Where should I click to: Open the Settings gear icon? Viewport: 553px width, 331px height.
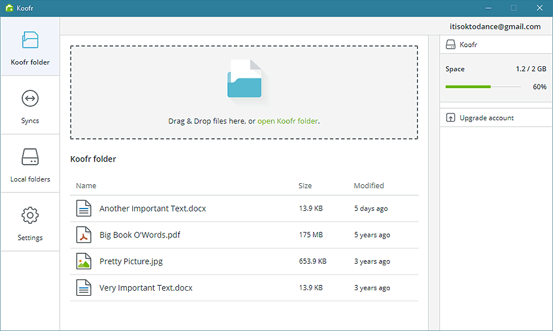click(x=30, y=215)
